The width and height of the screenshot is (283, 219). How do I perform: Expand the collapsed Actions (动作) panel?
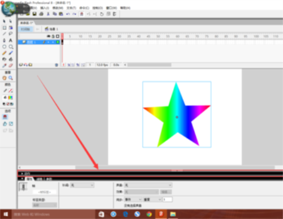[x=22, y=174]
